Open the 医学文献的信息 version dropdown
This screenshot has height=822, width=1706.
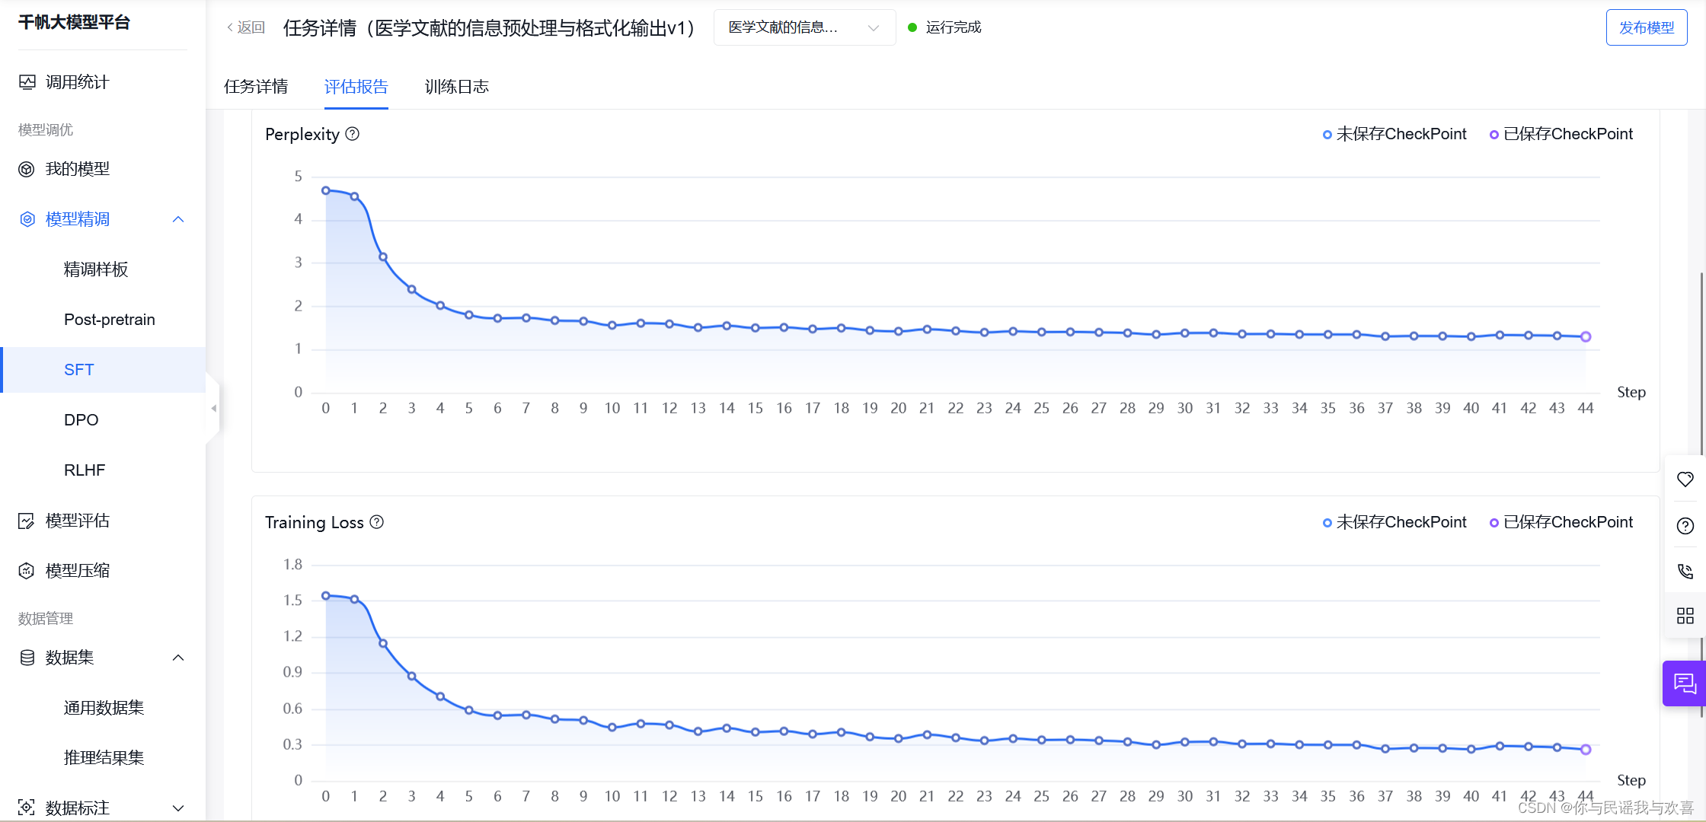[803, 28]
